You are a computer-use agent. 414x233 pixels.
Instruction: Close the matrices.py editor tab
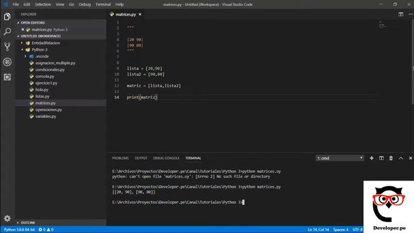(x=140, y=14)
